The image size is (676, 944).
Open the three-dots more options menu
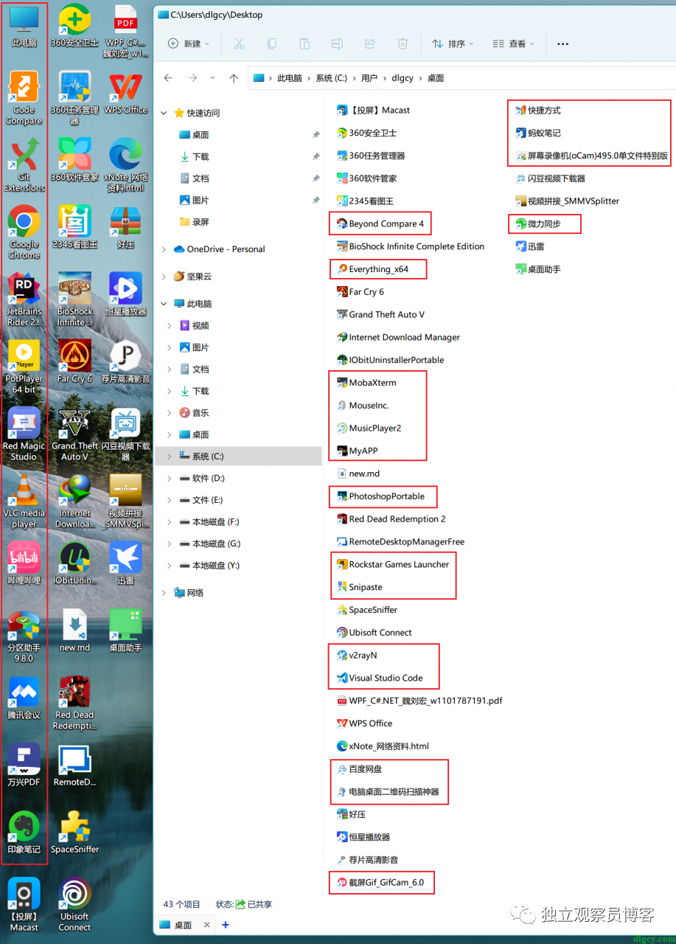pos(563,44)
